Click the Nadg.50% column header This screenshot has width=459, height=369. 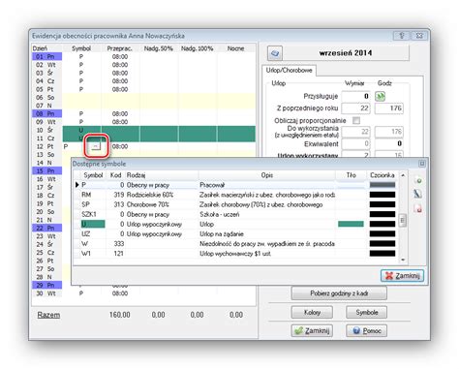point(159,48)
